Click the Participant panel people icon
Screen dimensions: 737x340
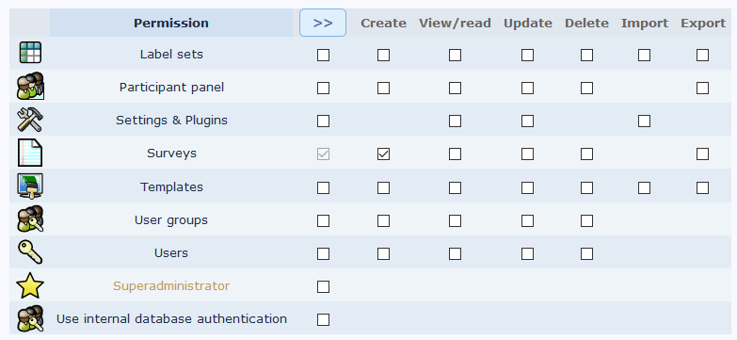[30, 86]
